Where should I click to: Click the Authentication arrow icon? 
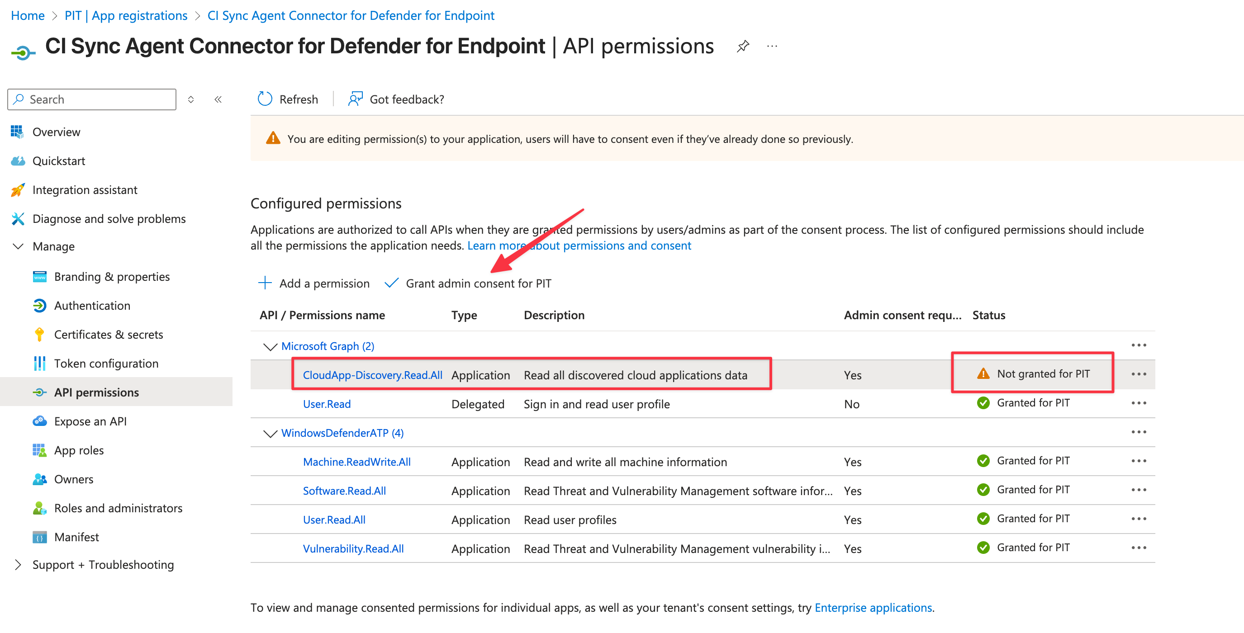(40, 306)
